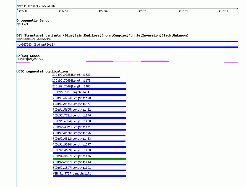Click the blue bar under dgv7186n100
Viewport: 246px width, 187px height.
(127, 41)
